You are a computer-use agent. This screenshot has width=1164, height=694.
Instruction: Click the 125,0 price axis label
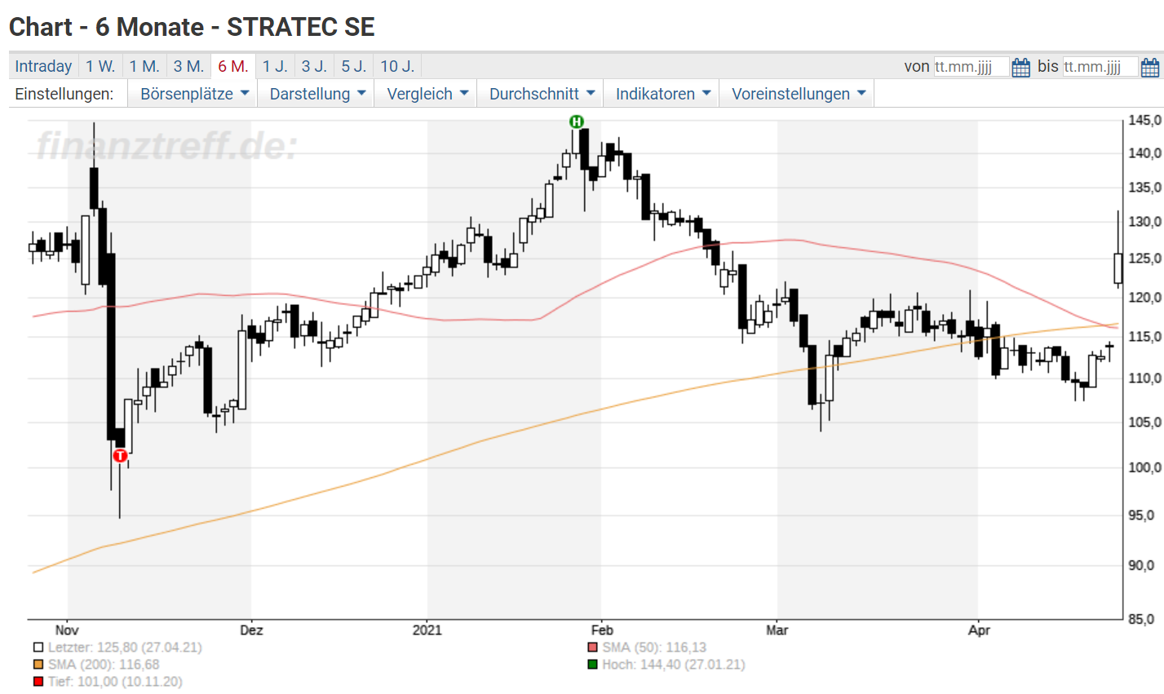1144,259
